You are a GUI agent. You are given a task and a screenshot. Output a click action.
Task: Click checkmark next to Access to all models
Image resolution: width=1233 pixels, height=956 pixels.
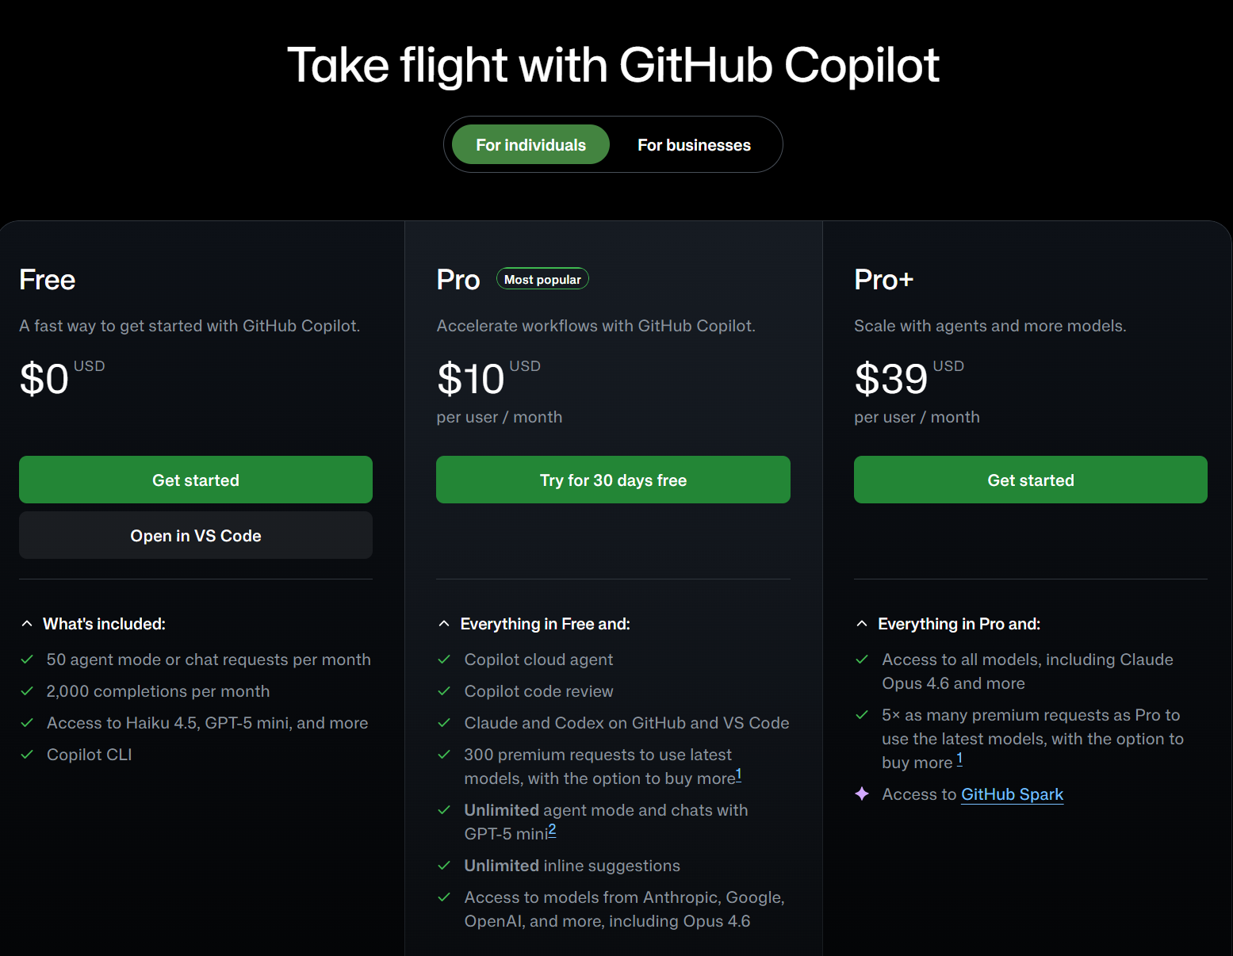tap(862, 660)
